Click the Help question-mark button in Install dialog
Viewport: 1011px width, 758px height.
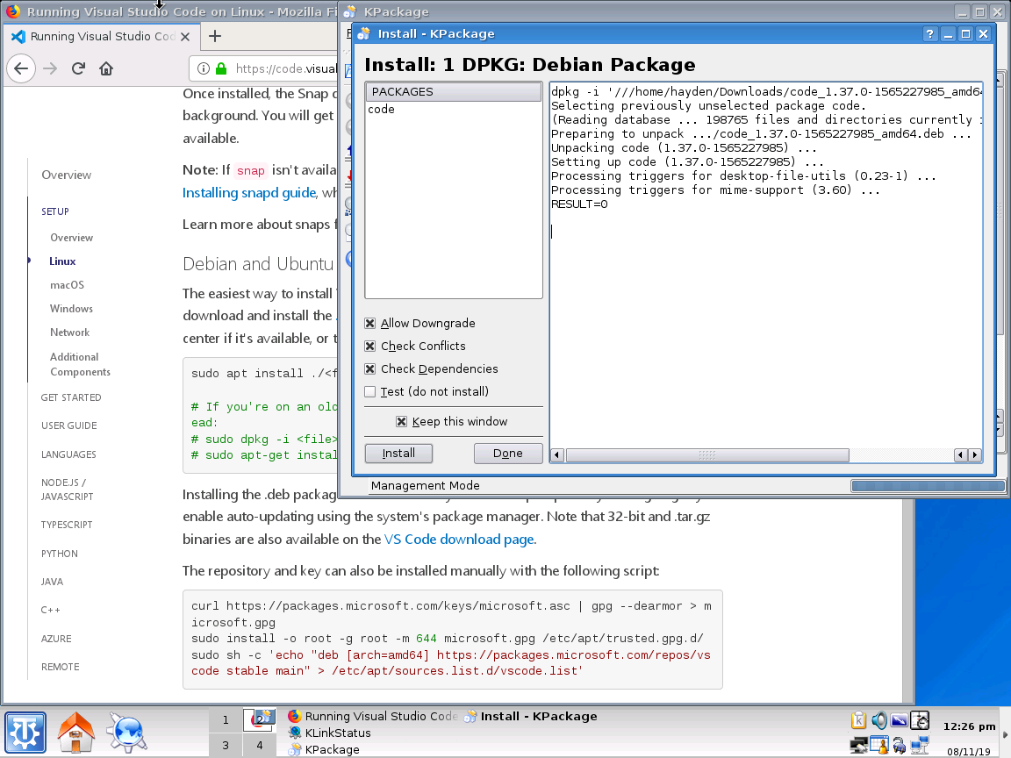(929, 34)
